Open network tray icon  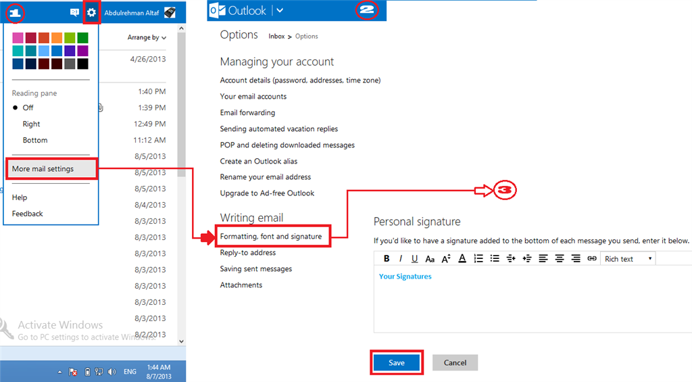[99, 373]
